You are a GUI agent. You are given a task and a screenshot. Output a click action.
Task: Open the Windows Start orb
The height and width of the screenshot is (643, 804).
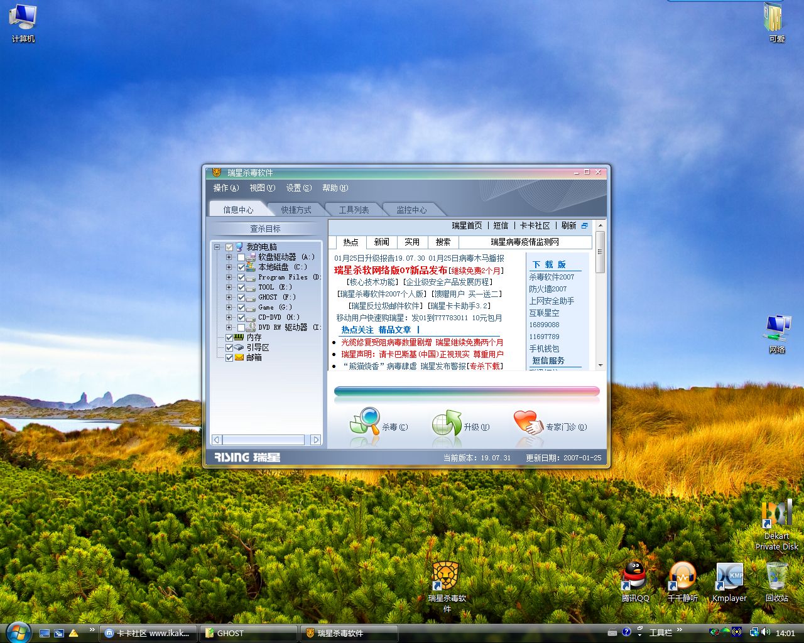[x=18, y=632]
